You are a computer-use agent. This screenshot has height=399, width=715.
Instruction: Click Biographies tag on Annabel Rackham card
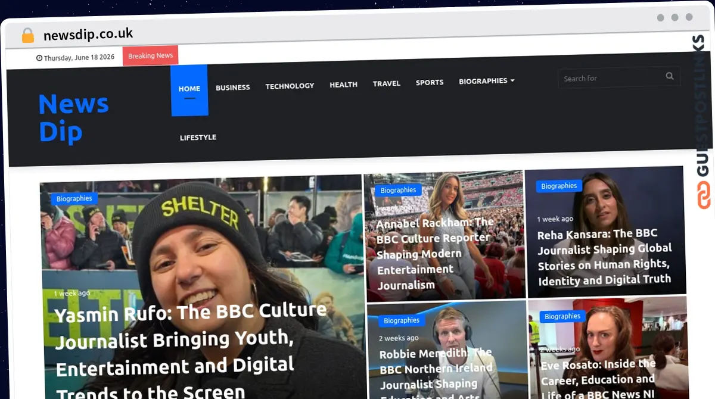(x=398, y=191)
